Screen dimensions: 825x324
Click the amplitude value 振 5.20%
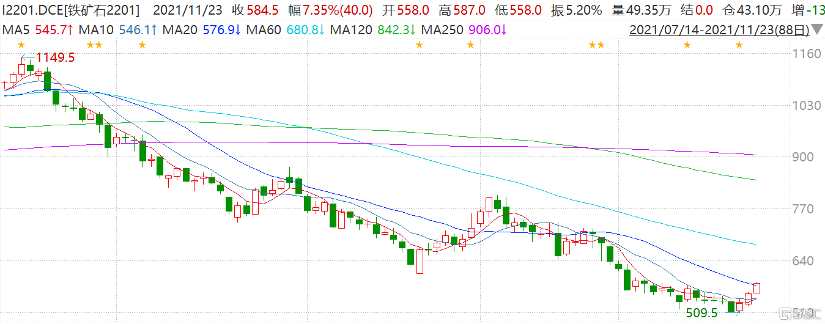coord(577,10)
